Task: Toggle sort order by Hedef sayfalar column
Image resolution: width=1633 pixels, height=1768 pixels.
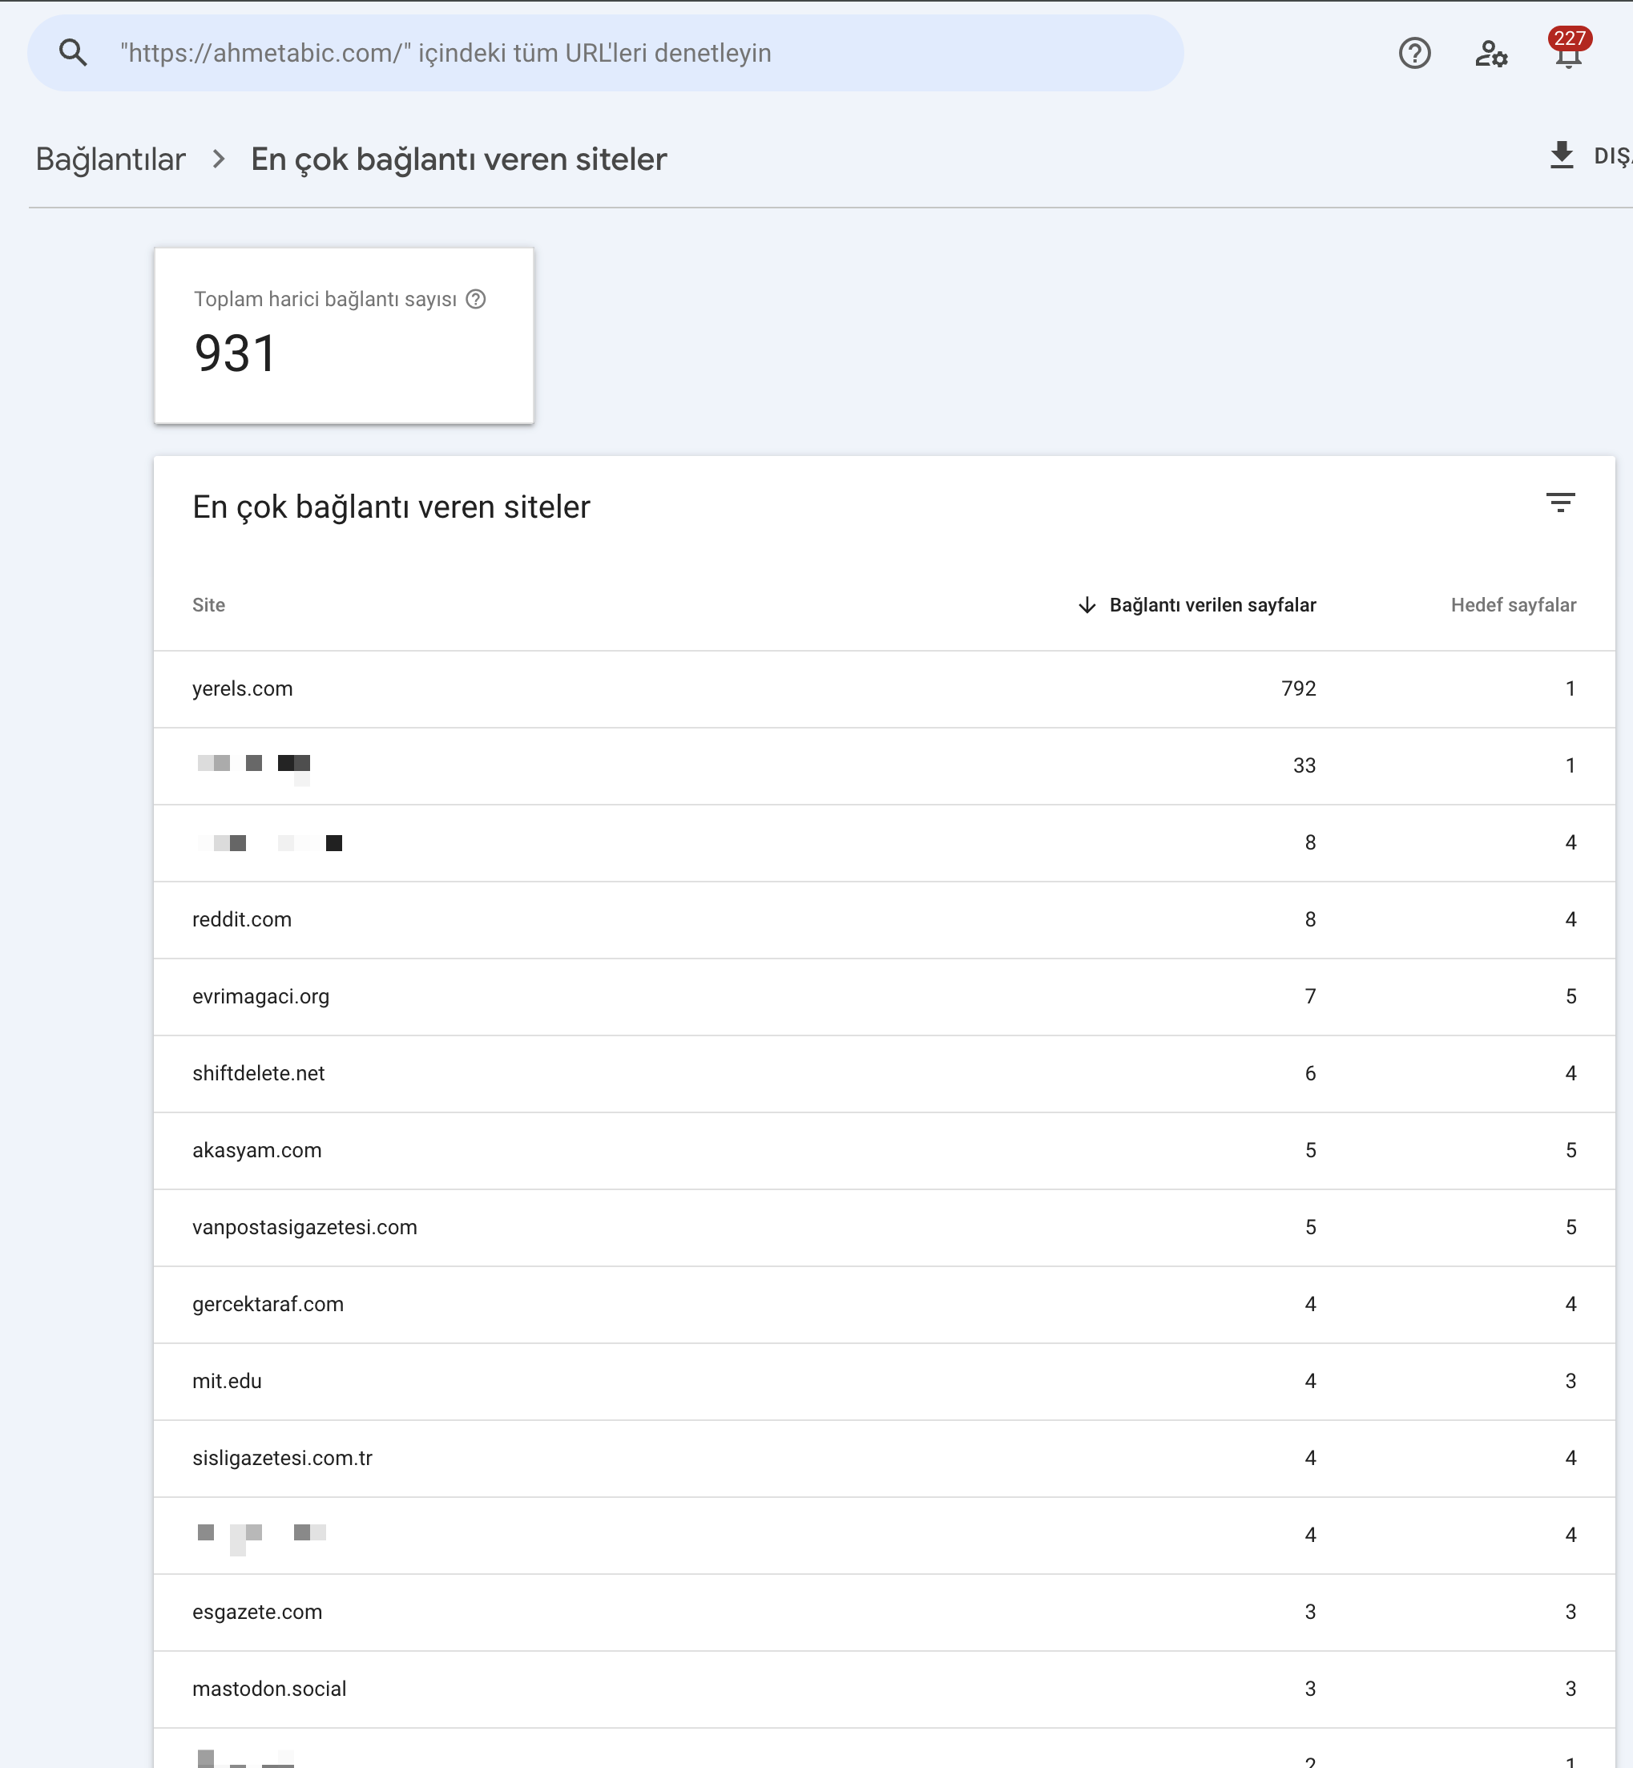Action: point(1513,604)
